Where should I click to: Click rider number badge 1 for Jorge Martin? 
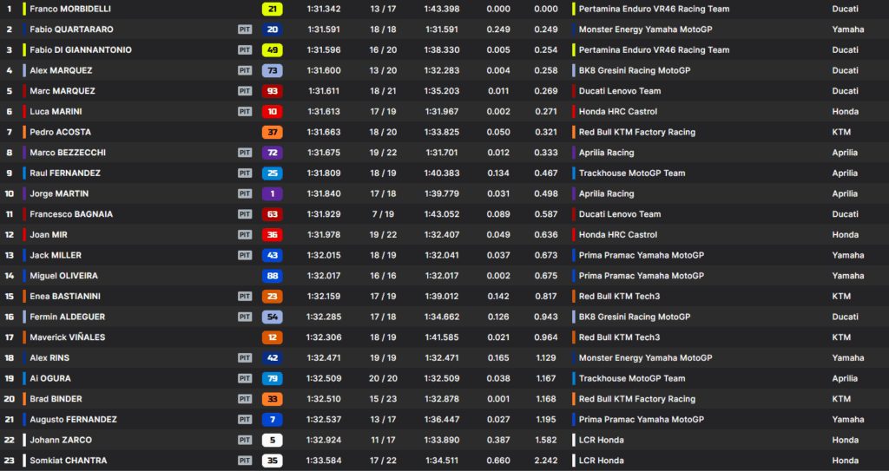(272, 193)
